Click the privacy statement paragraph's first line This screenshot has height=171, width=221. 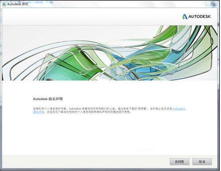(x=109, y=109)
